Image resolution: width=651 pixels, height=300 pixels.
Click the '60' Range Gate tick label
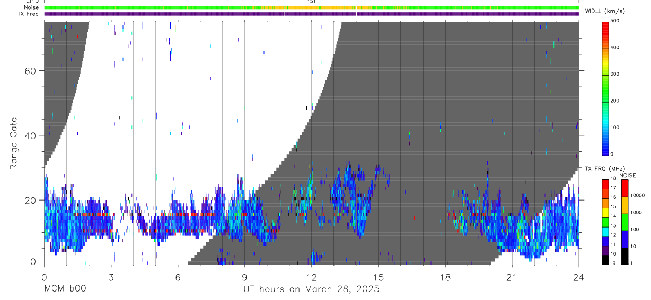pos(30,71)
